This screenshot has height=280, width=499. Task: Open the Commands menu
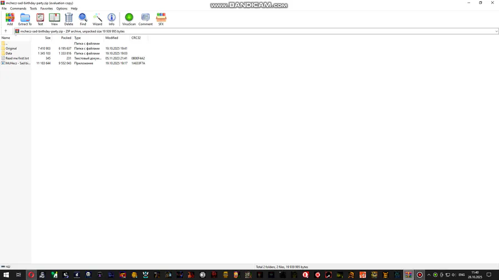pos(18,8)
